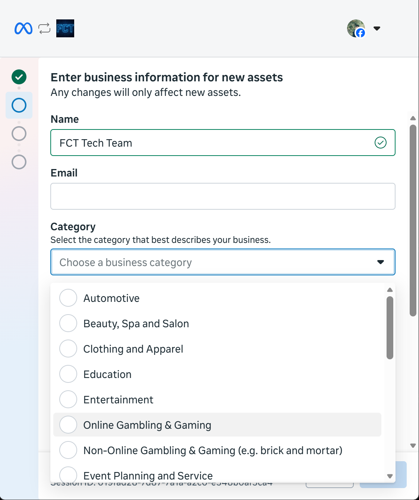
Task: Go to the completed first step checkmark
Action: (x=19, y=77)
